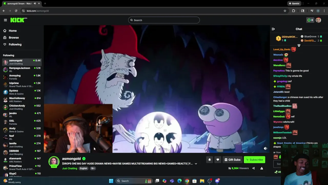
Task: Reload the page
Action: (x=16, y=11)
